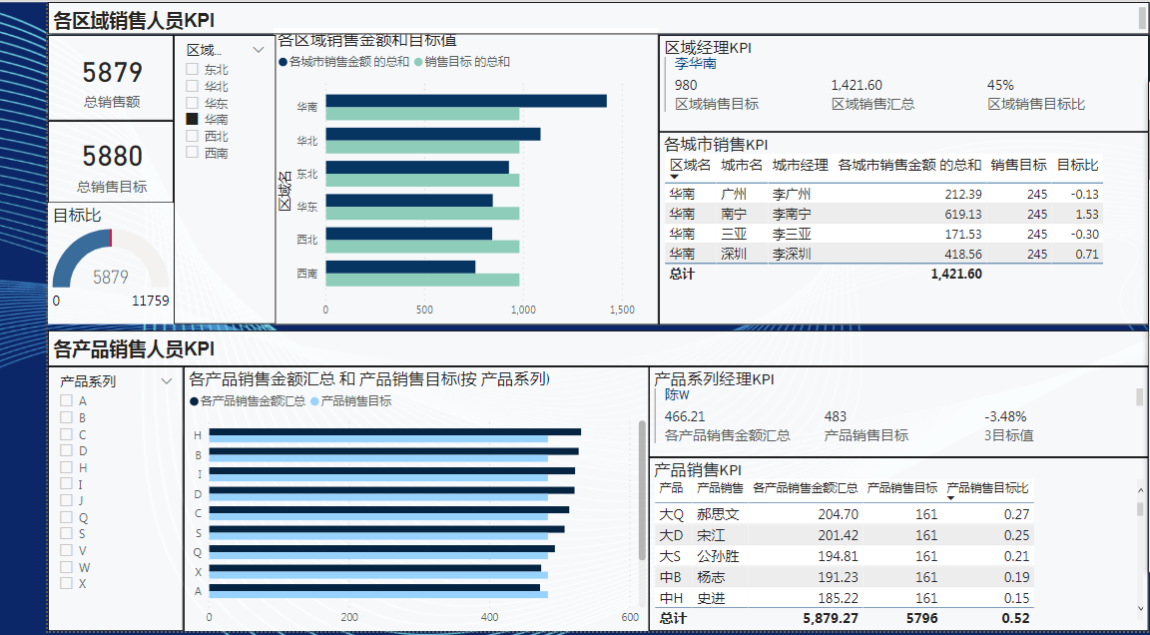The width and height of the screenshot is (1150, 635).
Task: Check product series S in 产品系列 slicer
Action: tap(66, 534)
